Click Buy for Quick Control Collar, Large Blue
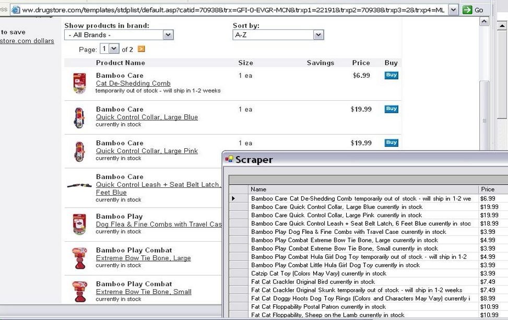508x320 pixels. click(x=391, y=109)
